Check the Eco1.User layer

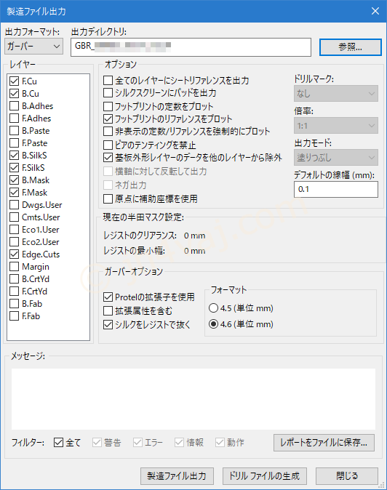click(x=14, y=230)
